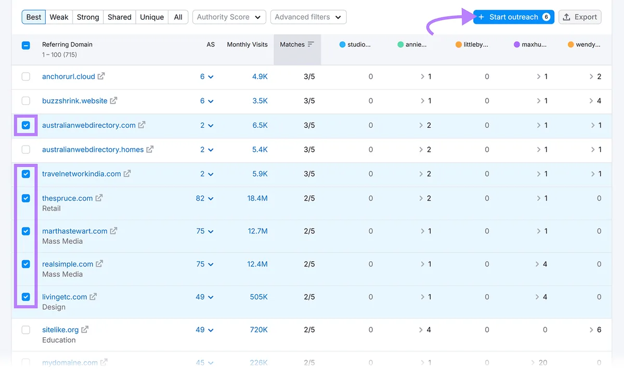Click the 18.4M monthly visits value
This screenshot has height=372, width=624.
[257, 198]
